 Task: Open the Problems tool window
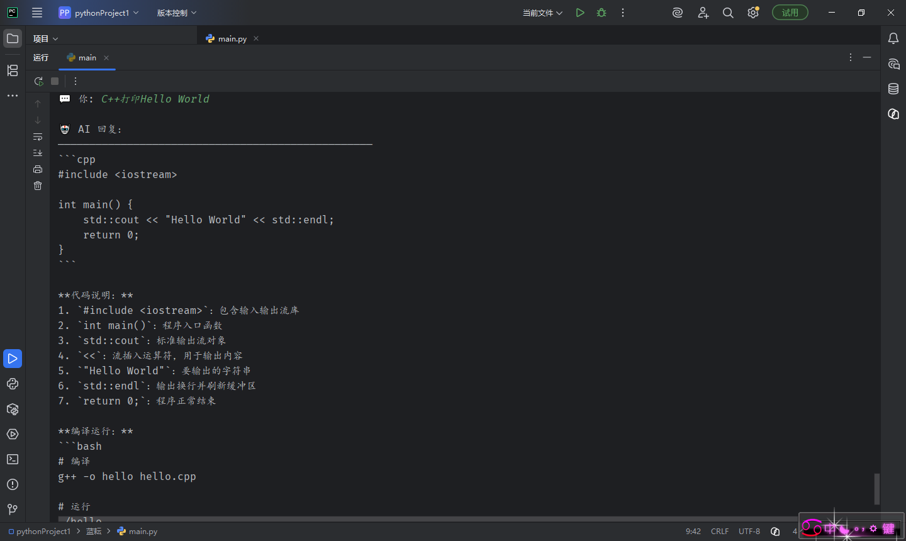[x=13, y=484]
